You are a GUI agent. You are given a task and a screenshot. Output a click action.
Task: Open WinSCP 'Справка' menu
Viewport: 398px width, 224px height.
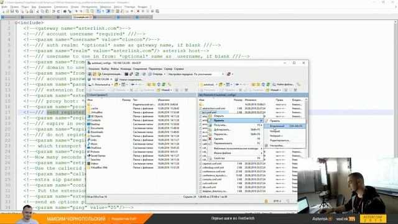point(178,69)
